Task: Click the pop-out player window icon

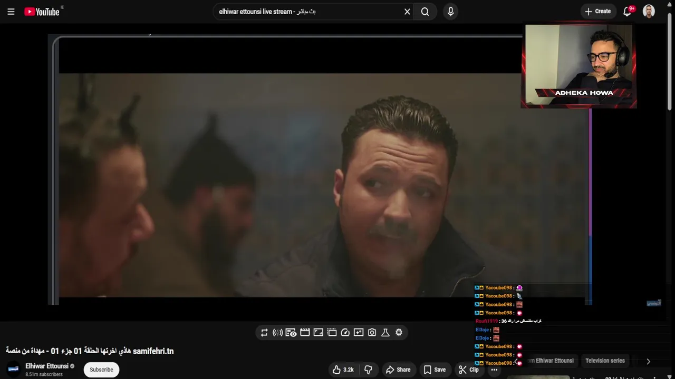Action: tap(332, 333)
